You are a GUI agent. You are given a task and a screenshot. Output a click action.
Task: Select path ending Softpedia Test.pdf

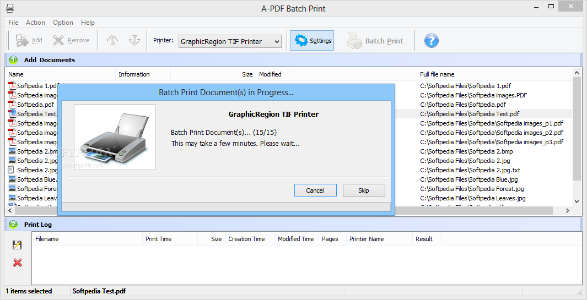470,114
